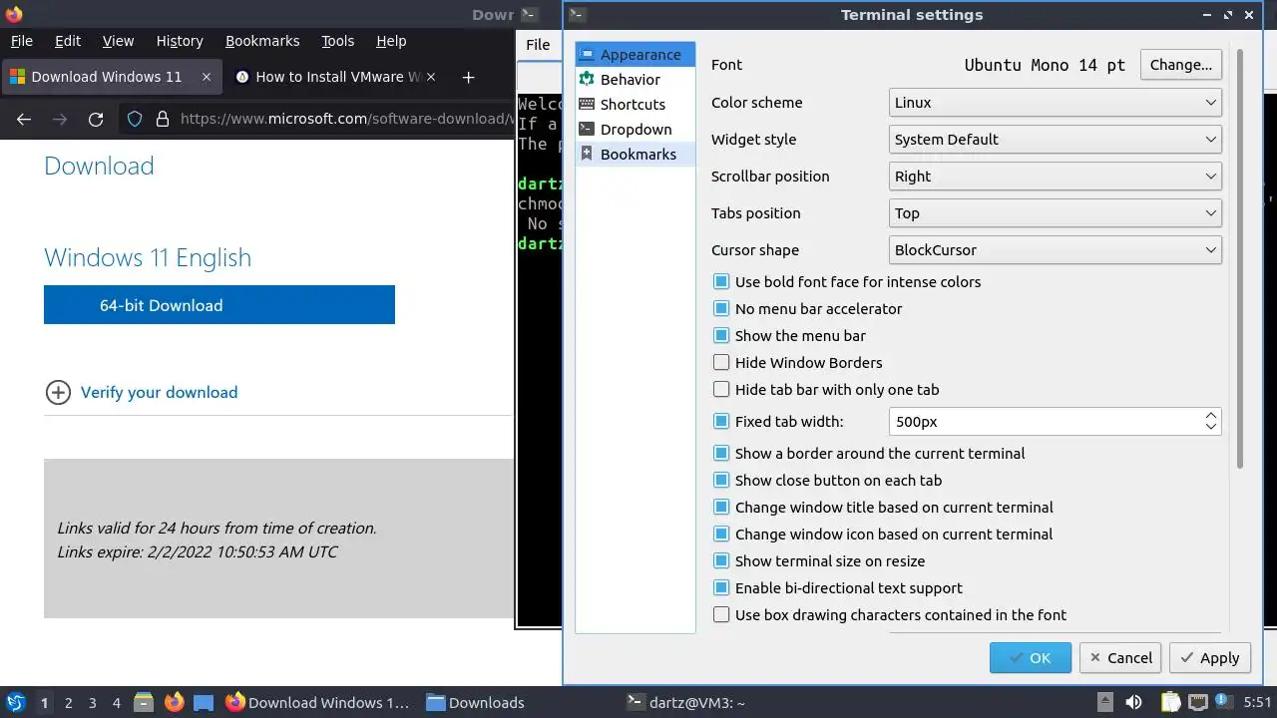Image resolution: width=1277 pixels, height=718 pixels.
Task: Enable Use box drawing characters contained in font
Action: (x=721, y=615)
